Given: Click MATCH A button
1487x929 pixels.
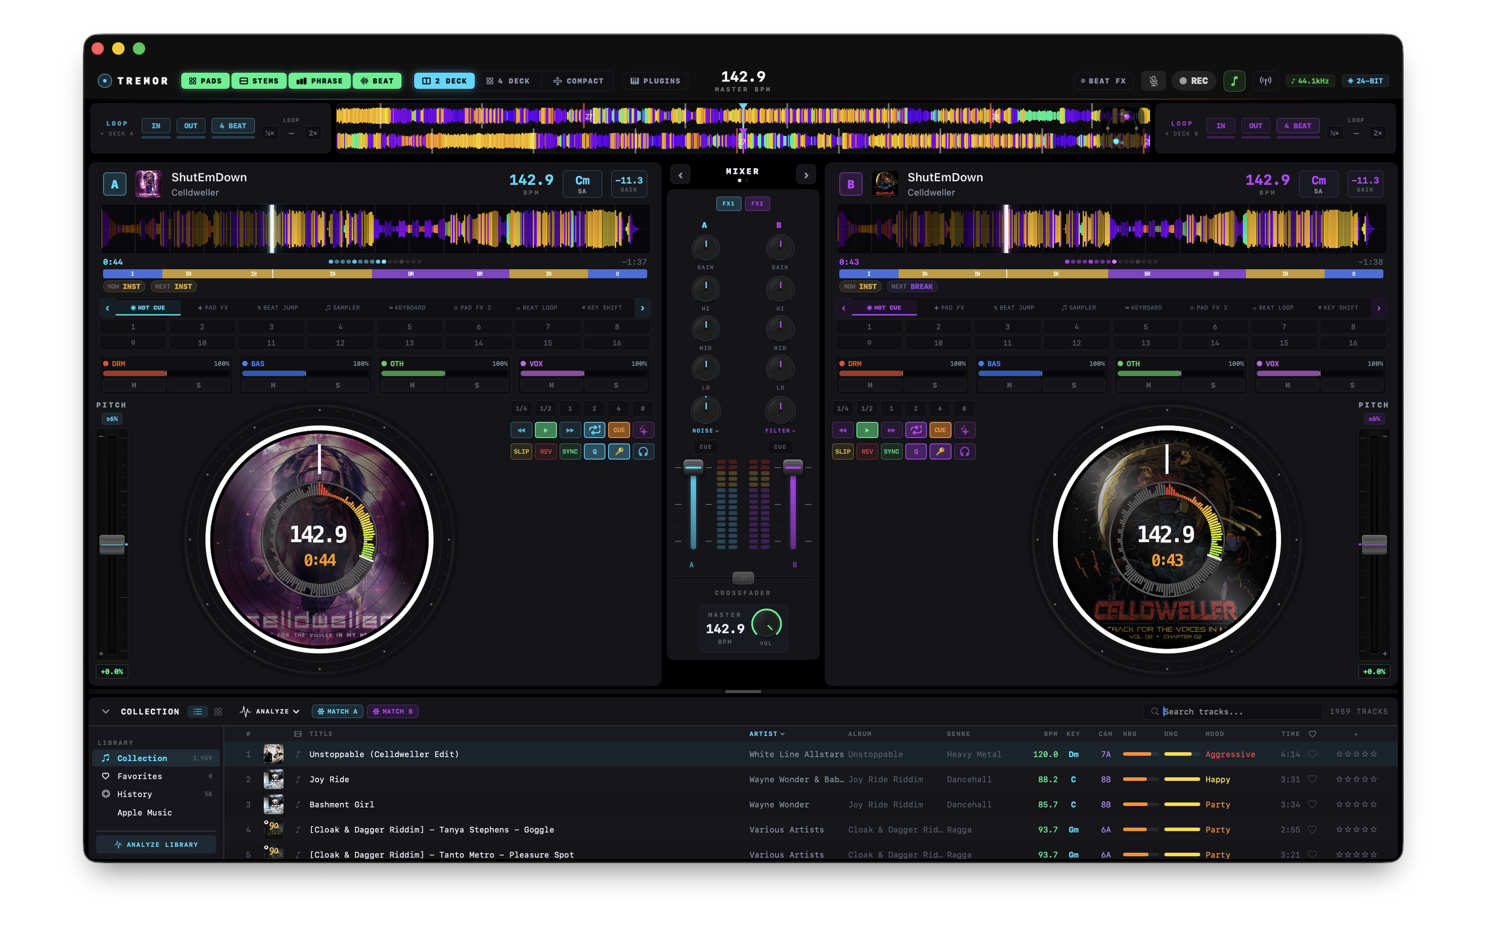Looking at the screenshot, I should pos(337,712).
